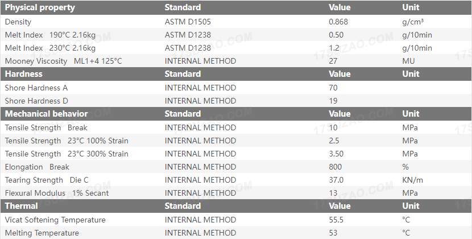Click the Thermal section header
Viewport: 472px width, 239px height.
[22, 206]
